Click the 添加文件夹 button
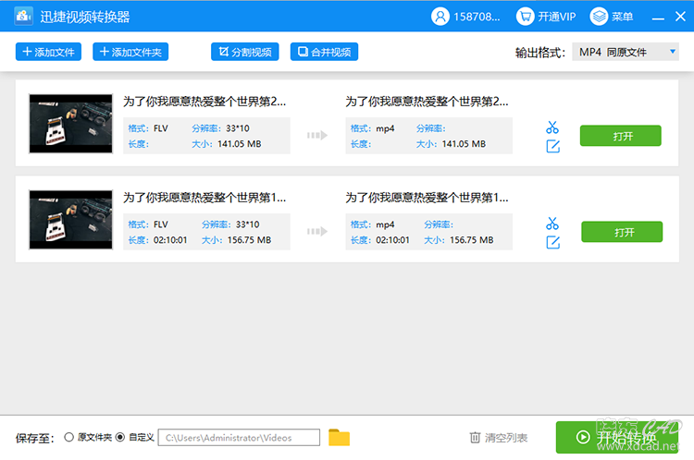Screen dimensions: 694x460 pyautogui.click(x=130, y=52)
